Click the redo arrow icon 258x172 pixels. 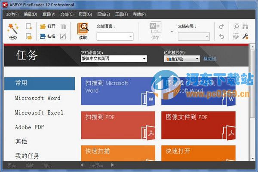[x=221, y=27]
